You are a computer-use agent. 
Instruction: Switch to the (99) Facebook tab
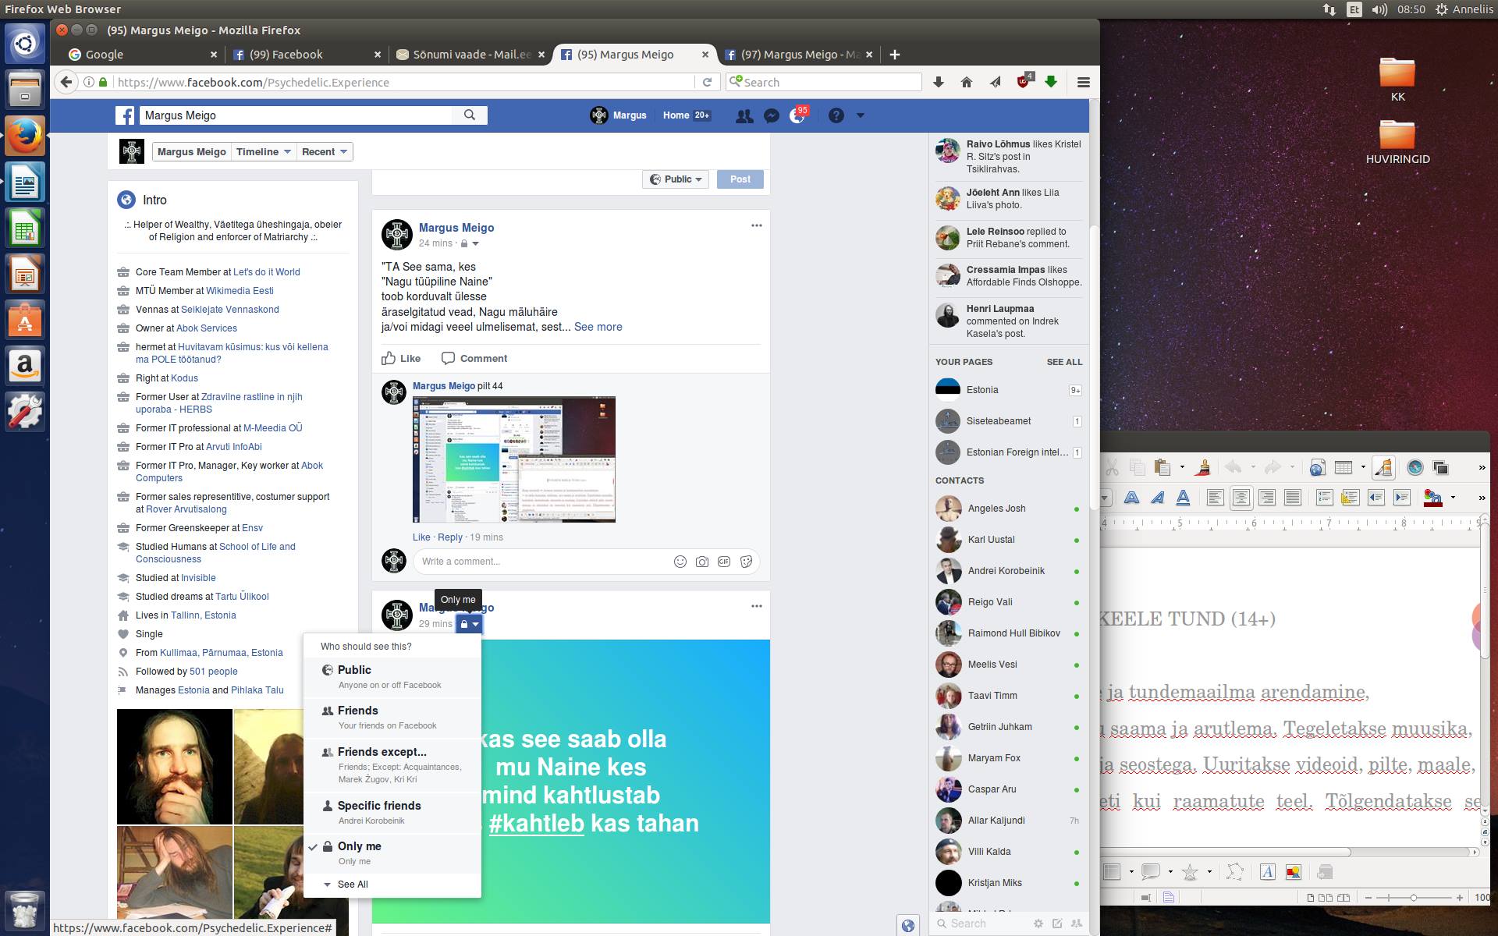pyautogui.click(x=286, y=55)
